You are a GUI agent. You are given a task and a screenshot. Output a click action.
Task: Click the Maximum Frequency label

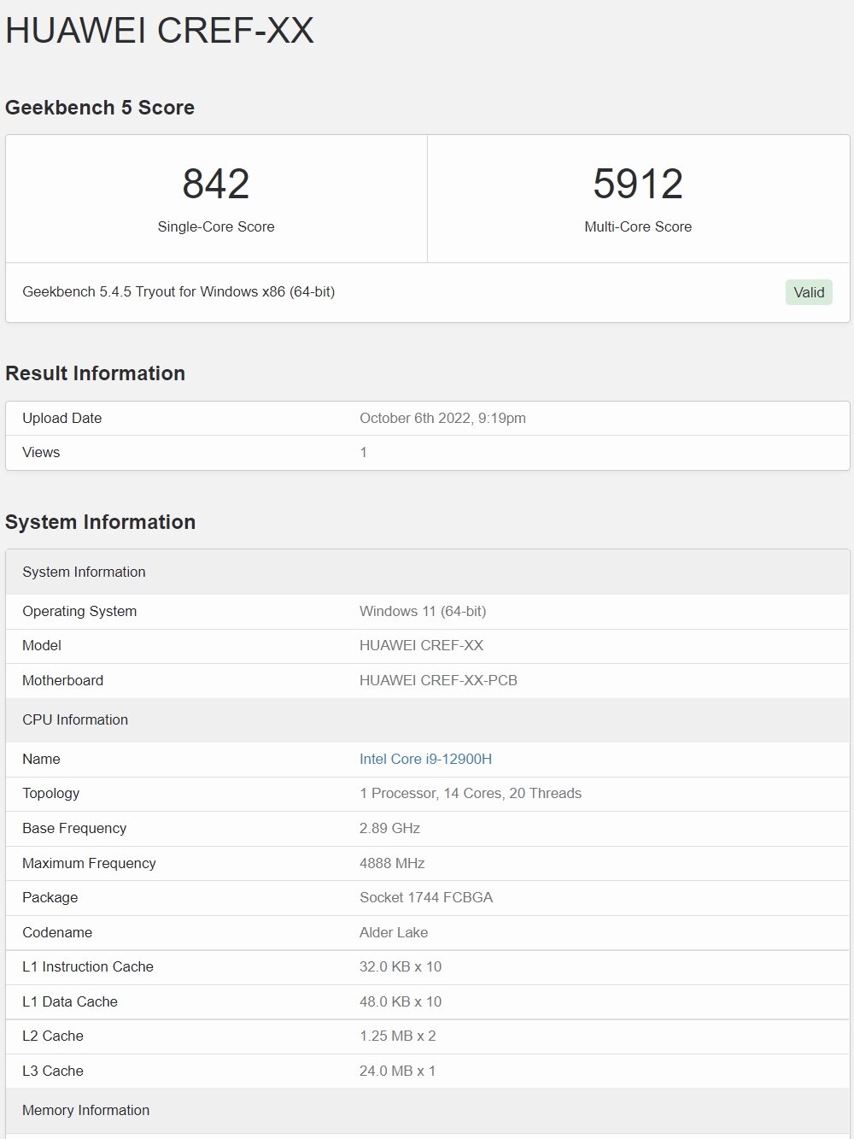[89, 863]
